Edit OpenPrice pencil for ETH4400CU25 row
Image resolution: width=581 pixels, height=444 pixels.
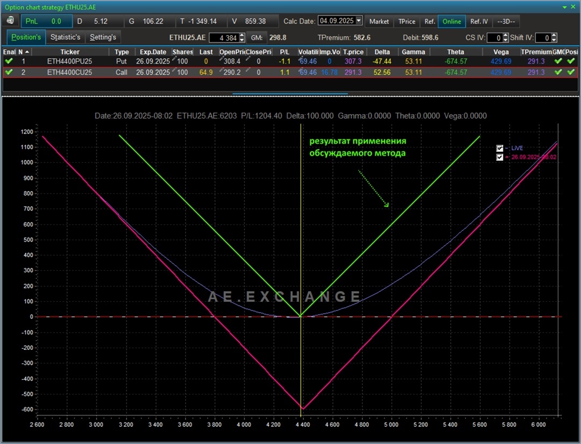[x=221, y=69]
